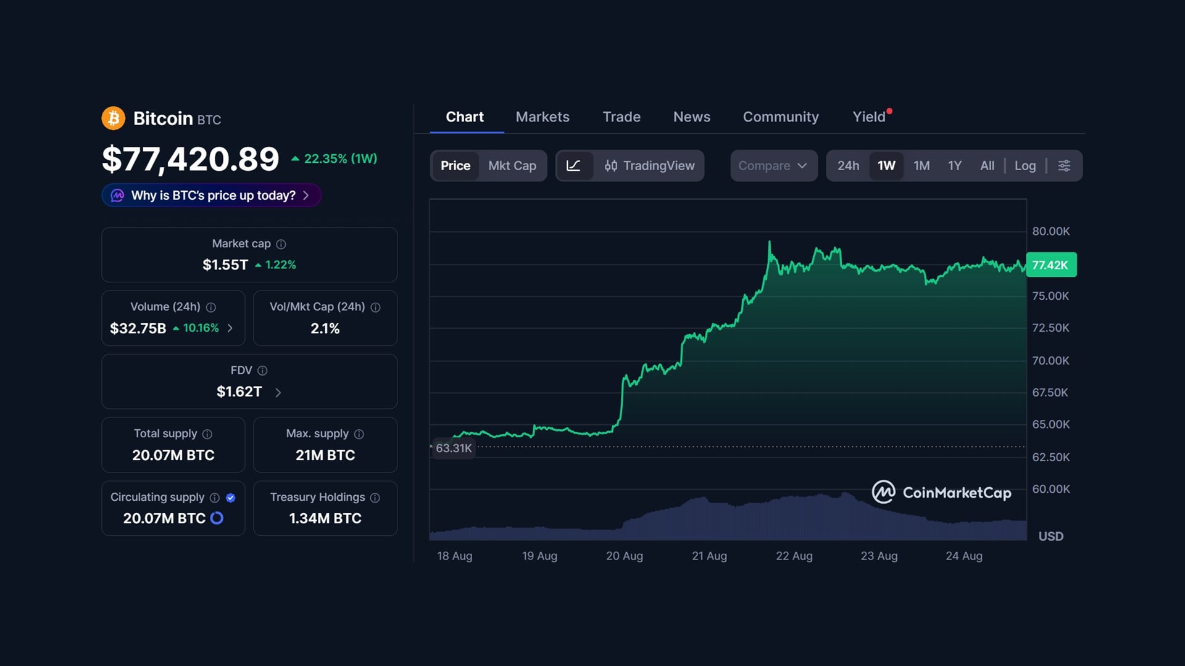Set chart range to 1W
The height and width of the screenshot is (666, 1185).
pyautogui.click(x=886, y=166)
